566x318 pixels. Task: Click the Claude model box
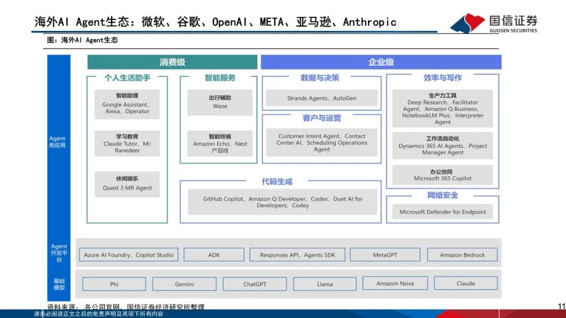[466, 283]
